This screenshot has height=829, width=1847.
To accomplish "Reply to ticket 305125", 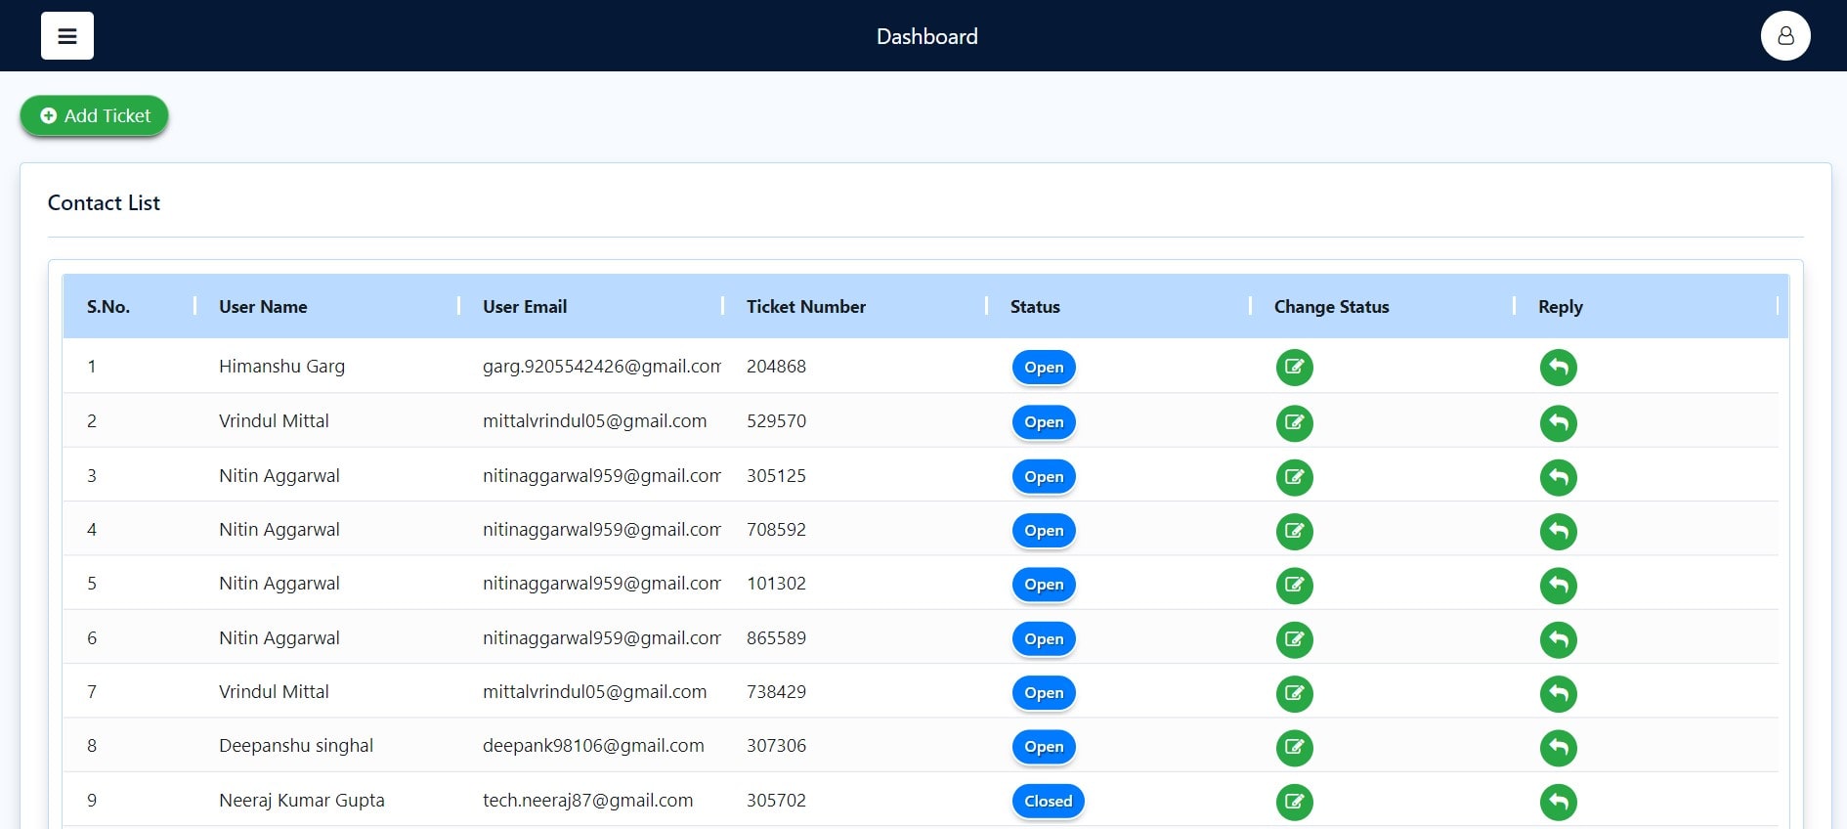I will (x=1559, y=477).
